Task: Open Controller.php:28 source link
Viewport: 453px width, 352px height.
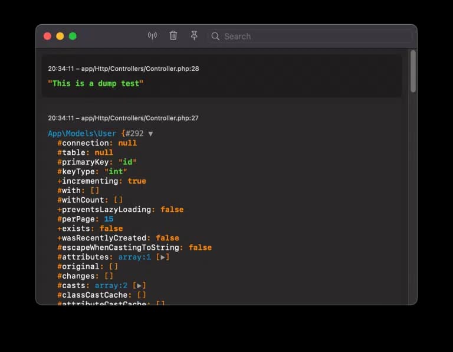Action: pyautogui.click(x=140, y=69)
